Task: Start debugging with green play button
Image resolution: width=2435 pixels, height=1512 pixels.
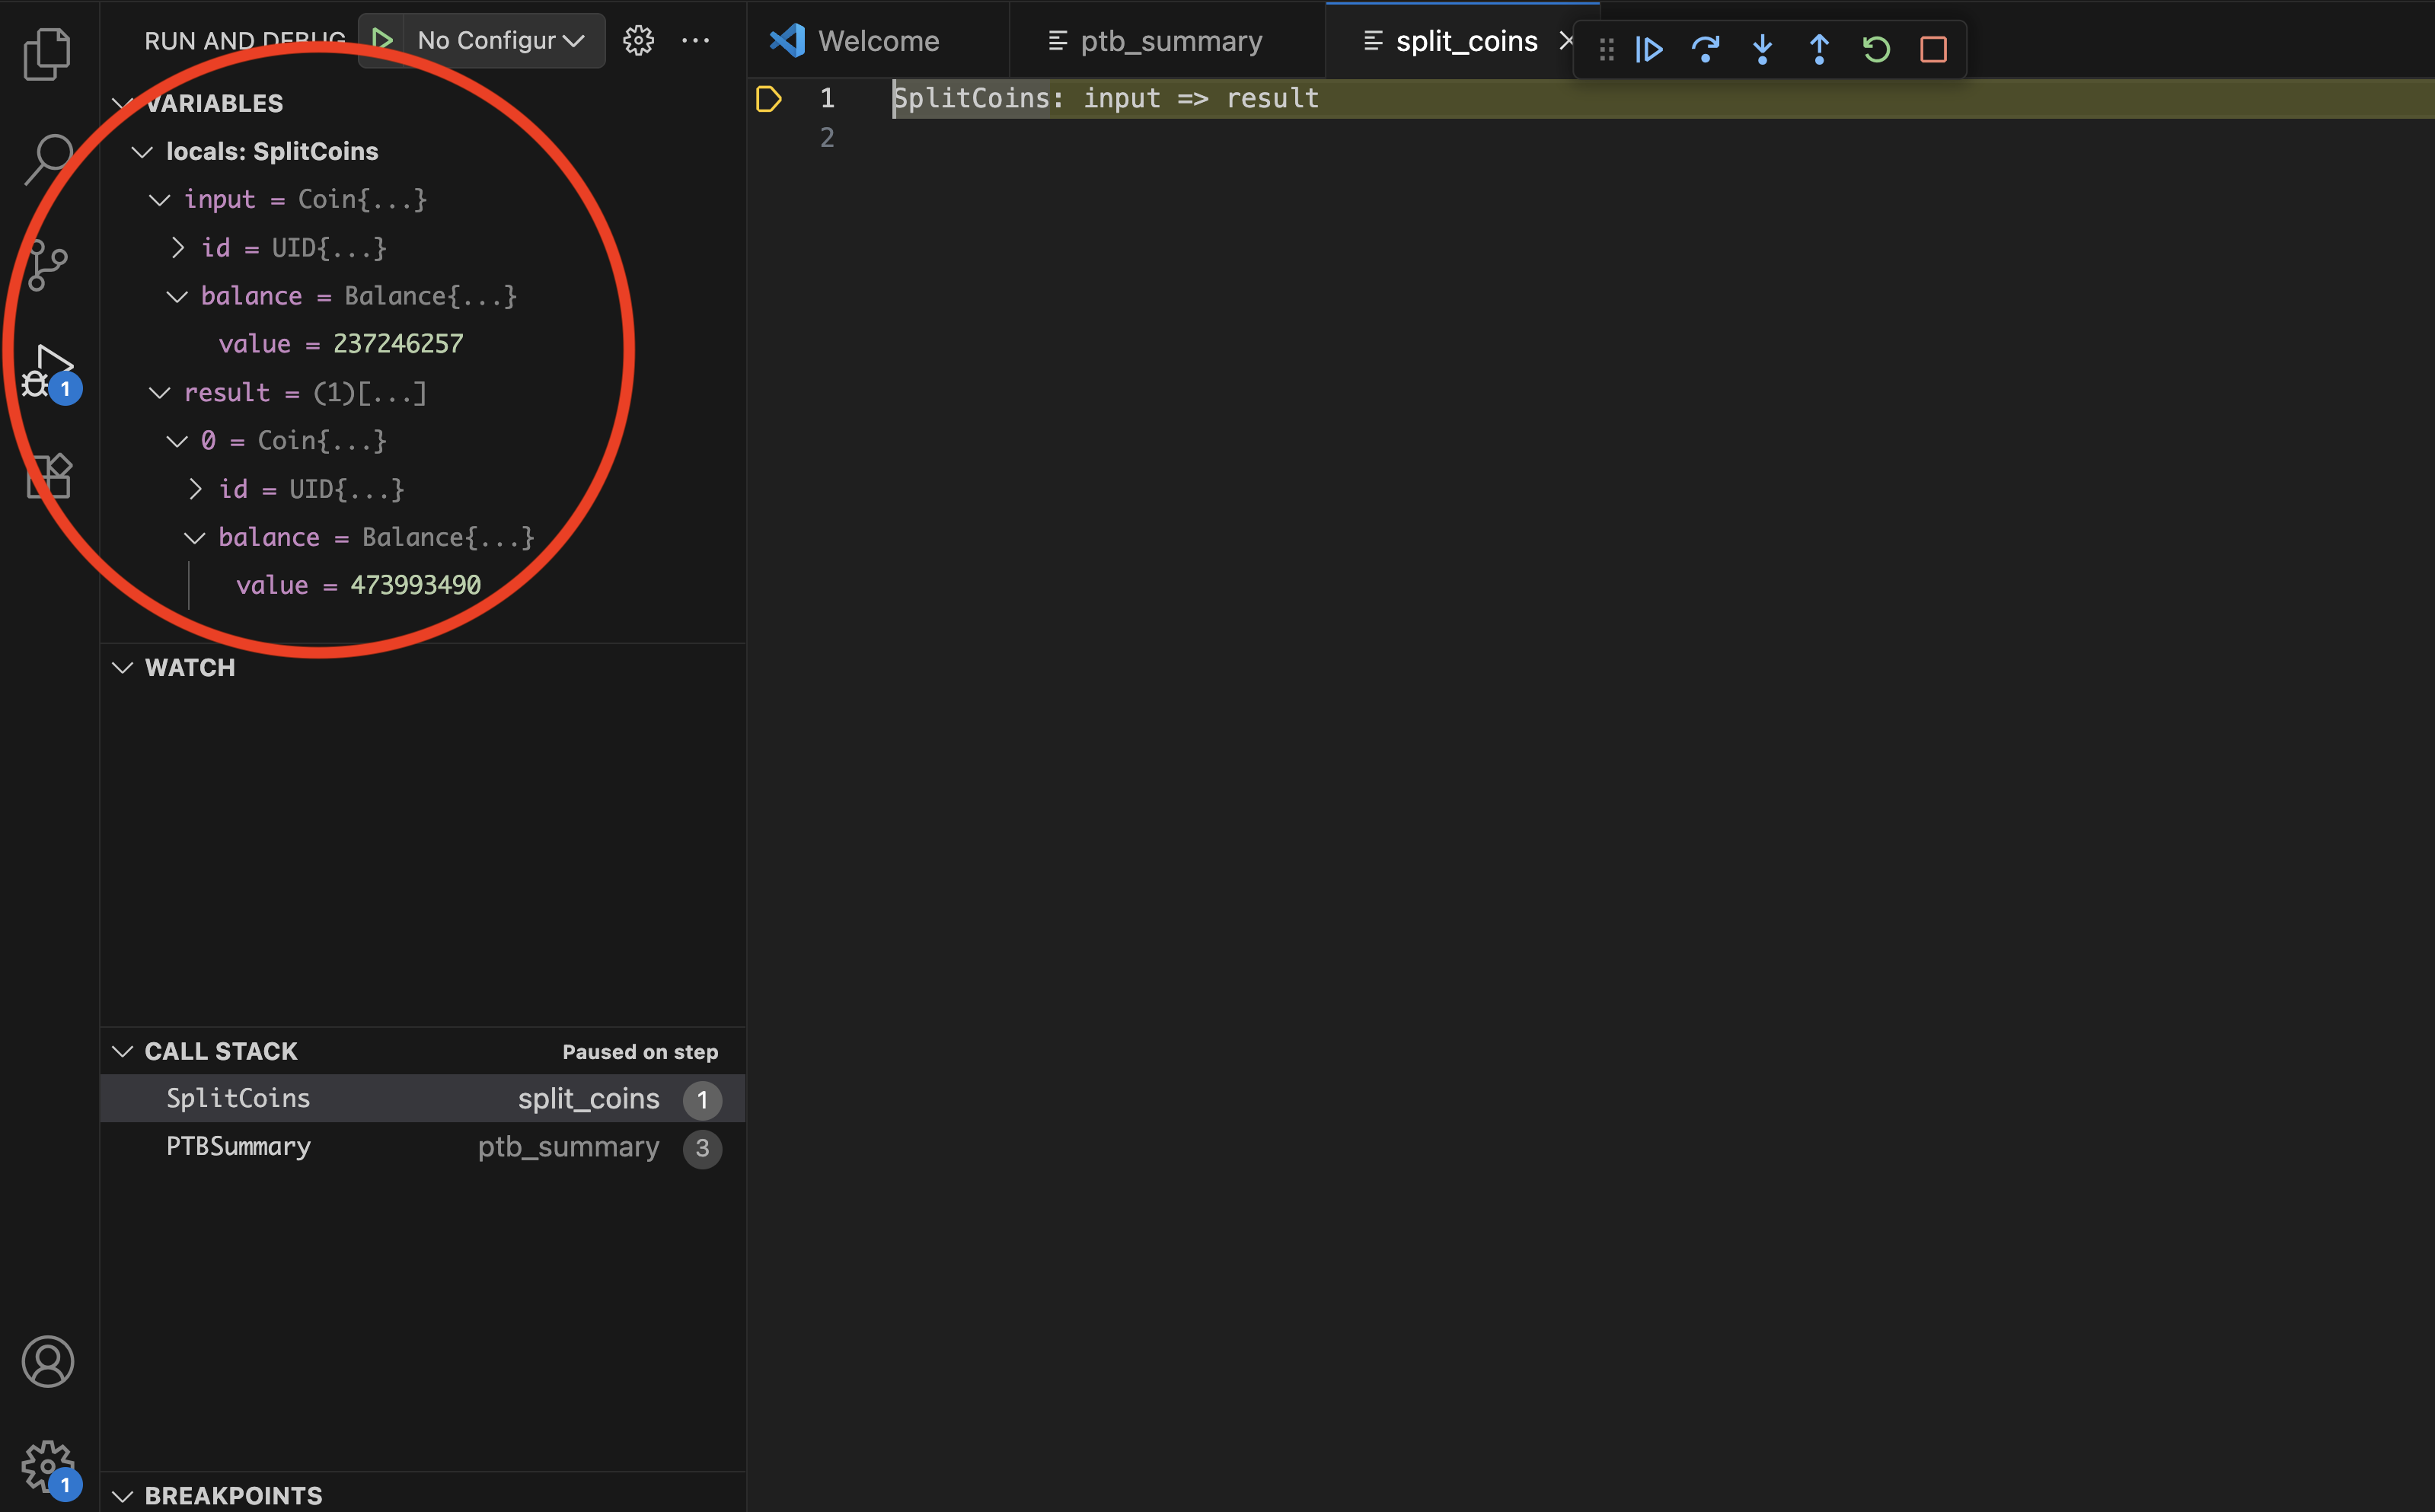Action: [x=382, y=40]
